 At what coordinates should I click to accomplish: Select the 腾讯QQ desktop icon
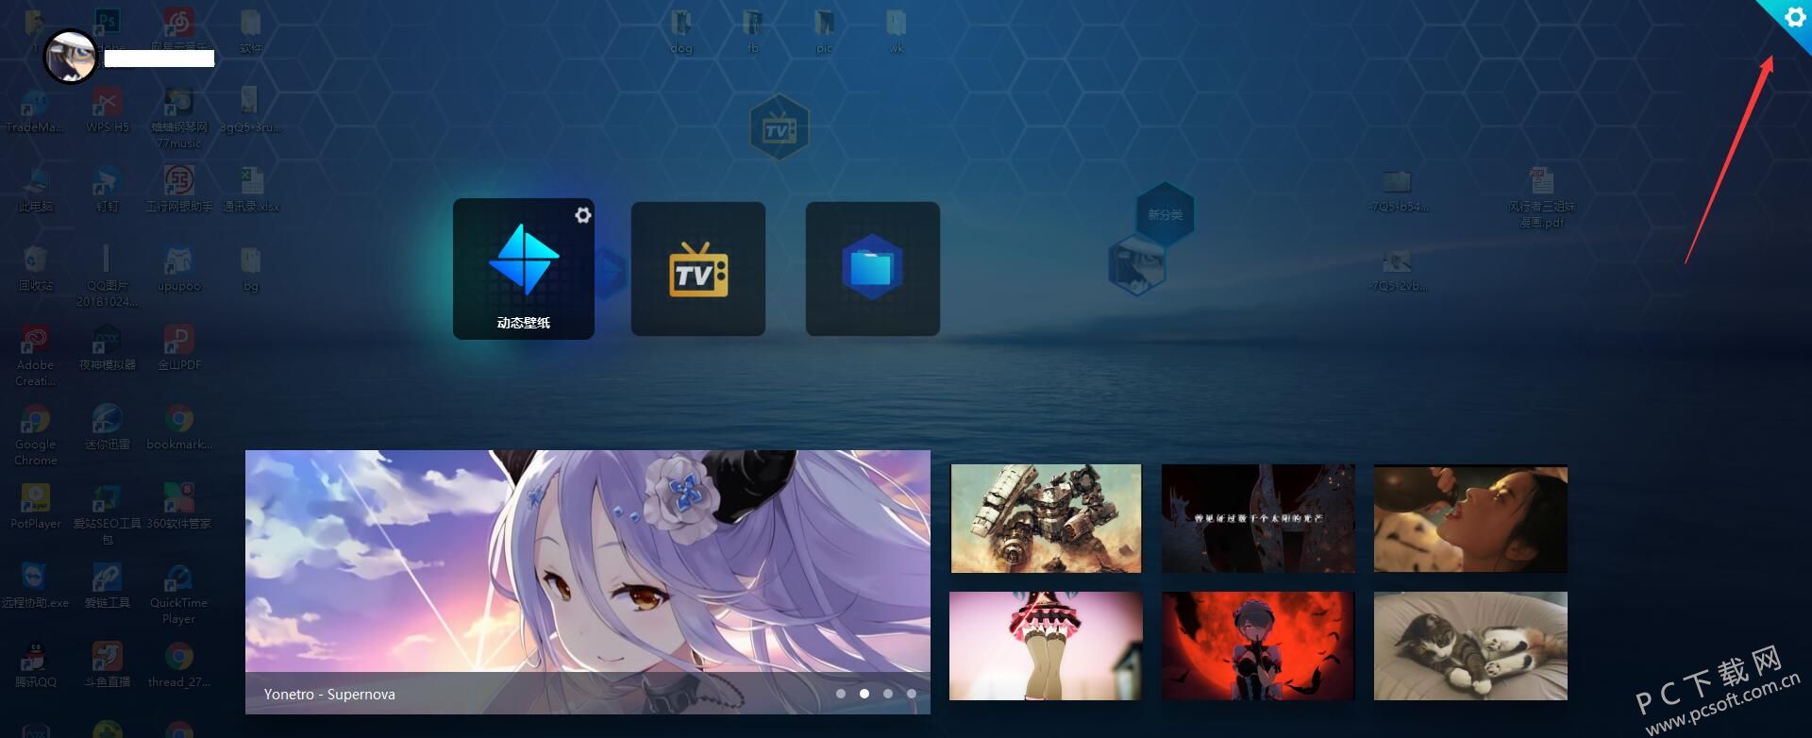36,664
